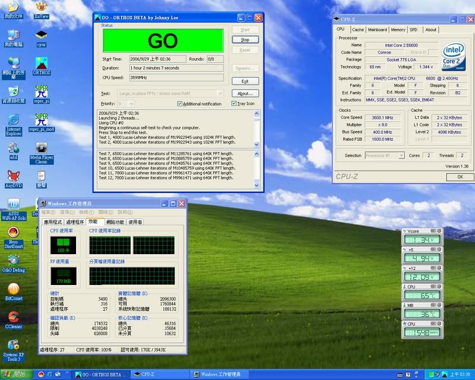This screenshot has width=475, height=380.
Task: Open the About tab in CPU-Z
Action: [x=430, y=30]
